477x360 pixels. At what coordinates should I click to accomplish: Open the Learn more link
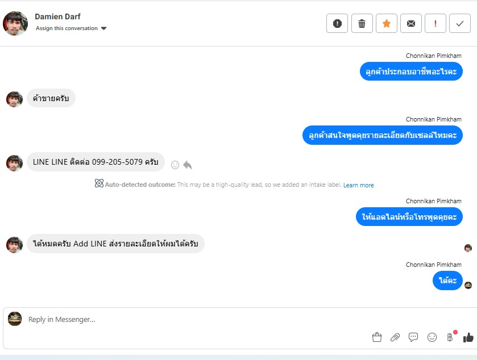point(358,185)
